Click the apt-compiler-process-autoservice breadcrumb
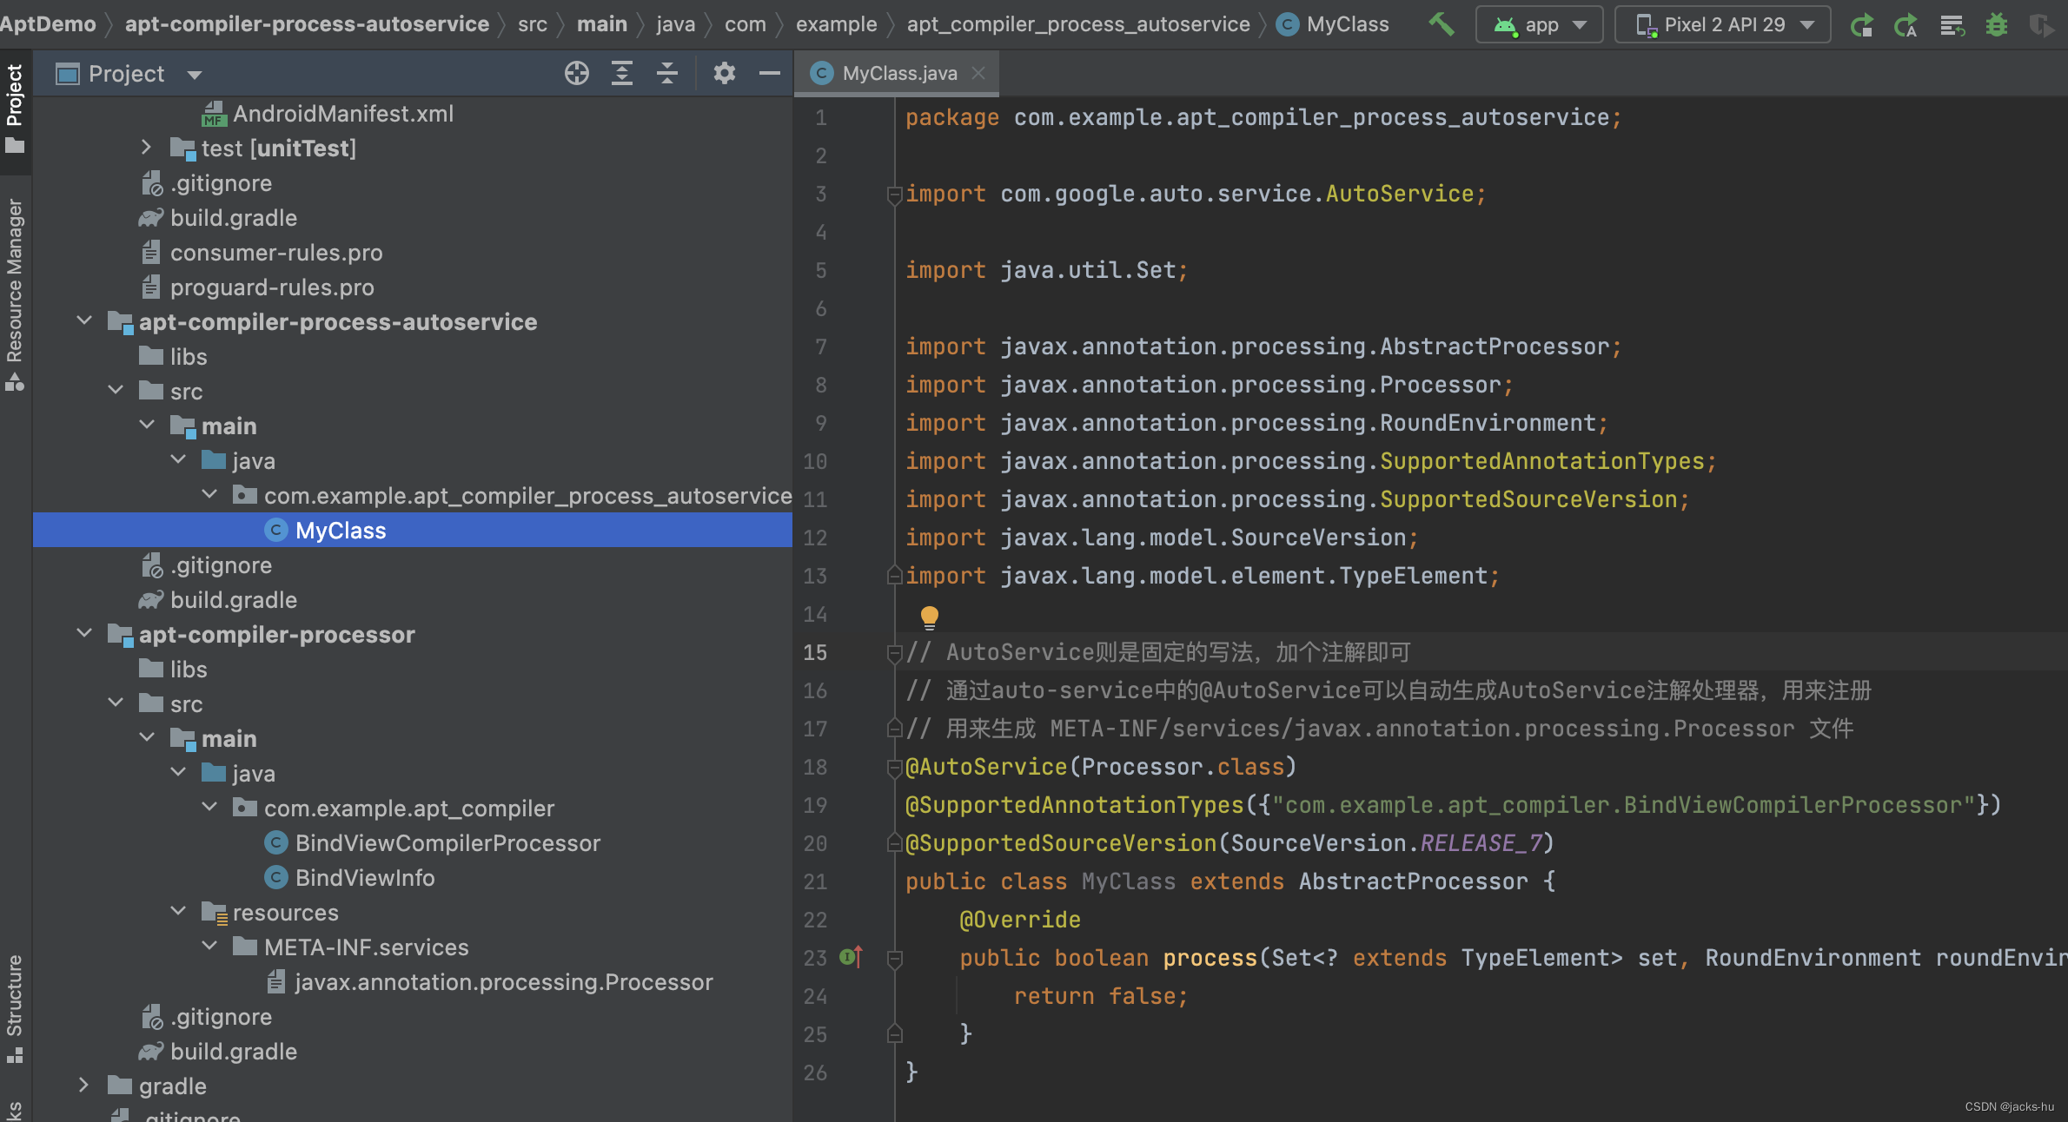The width and height of the screenshot is (2068, 1122). [x=307, y=24]
